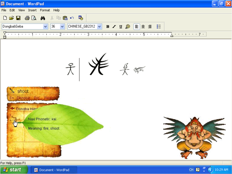Click the Undo arrow icon
232x174 pixels.
click(72, 18)
